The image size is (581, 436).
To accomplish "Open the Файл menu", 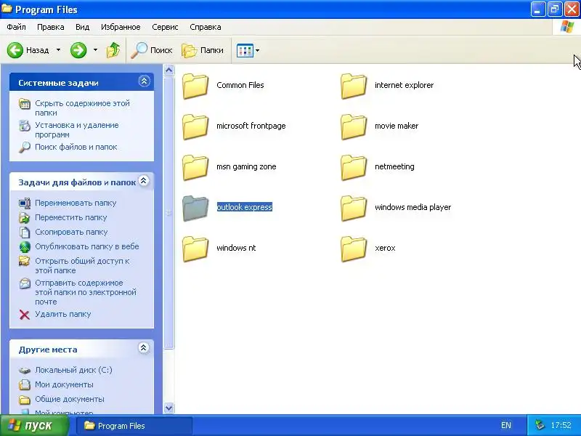I will click(x=16, y=27).
